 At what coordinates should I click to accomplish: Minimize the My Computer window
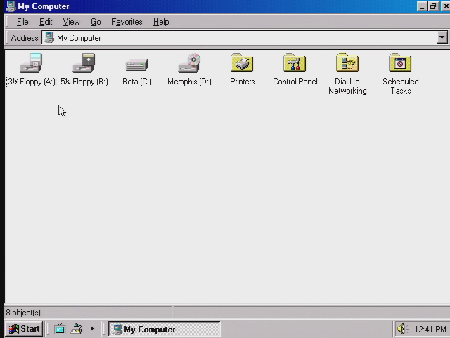click(422, 6)
